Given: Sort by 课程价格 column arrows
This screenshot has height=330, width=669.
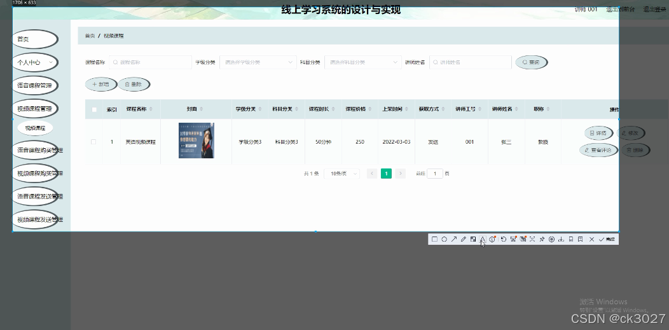Looking at the screenshot, I should click(370, 109).
